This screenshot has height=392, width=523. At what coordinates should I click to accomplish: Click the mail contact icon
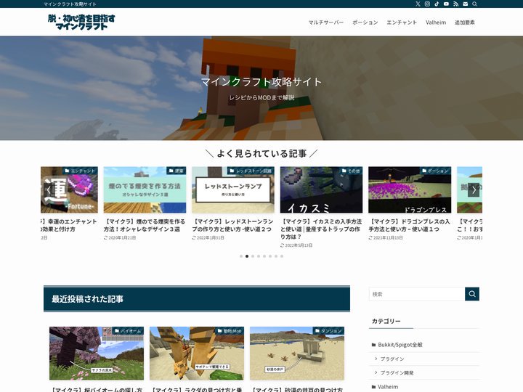coord(466,4)
